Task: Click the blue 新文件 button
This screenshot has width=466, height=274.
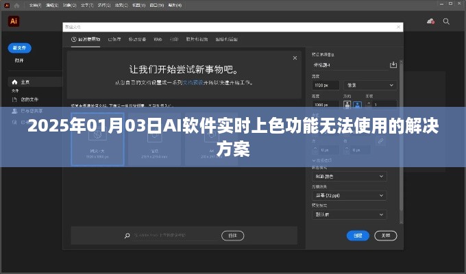Action: point(20,48)
